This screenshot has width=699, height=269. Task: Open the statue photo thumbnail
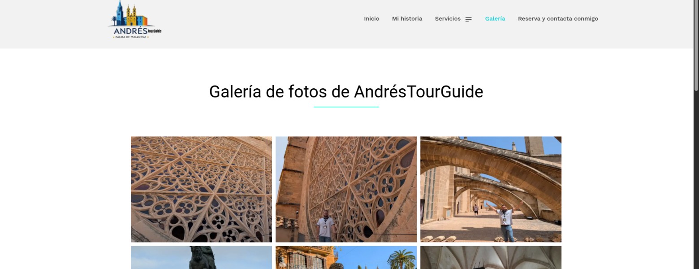(x=201, y=257)
